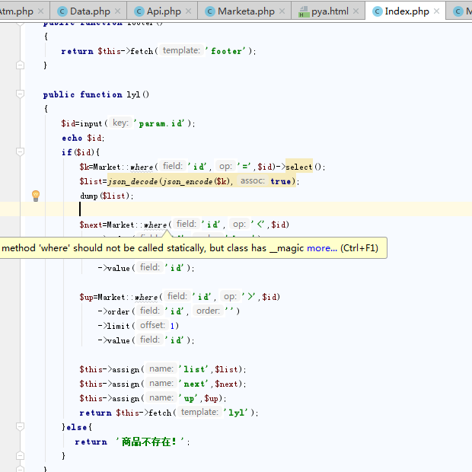
Task: Click the 'public function lyl()' declaration
Action: tap(96, 94)
